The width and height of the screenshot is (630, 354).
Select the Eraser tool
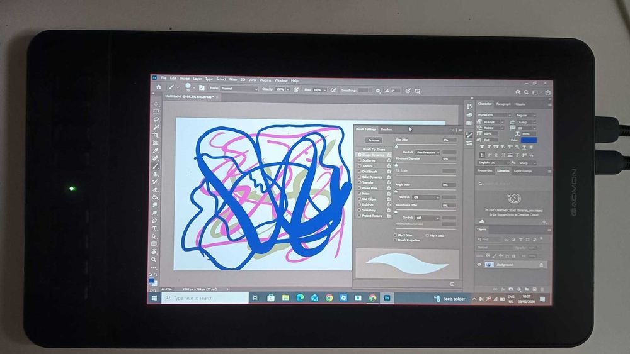[155, 190]
